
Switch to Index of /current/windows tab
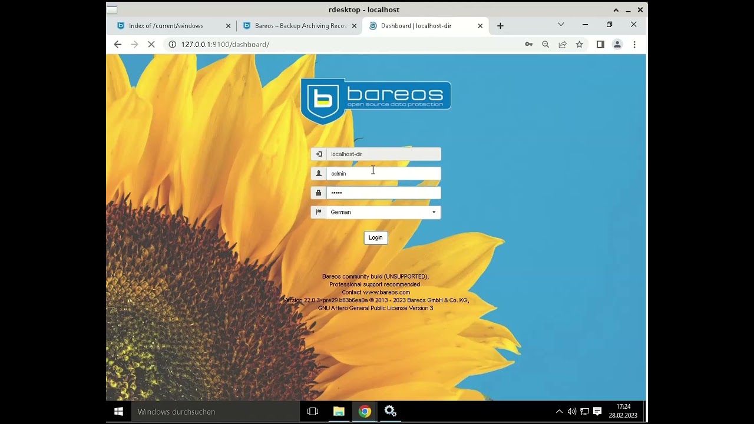tap(166, 26)
